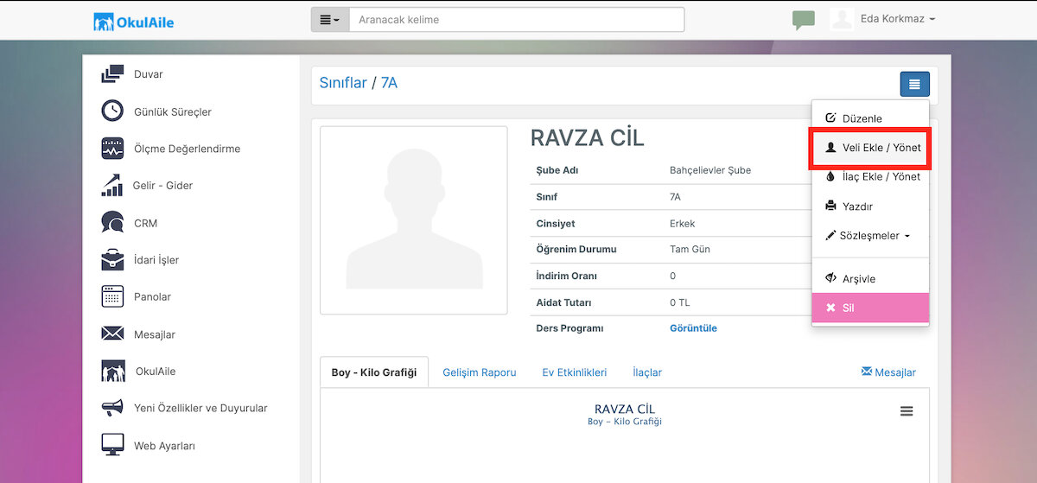
Task: Open Günlük Süreçler in the sidebar
Action: point(173,111)
